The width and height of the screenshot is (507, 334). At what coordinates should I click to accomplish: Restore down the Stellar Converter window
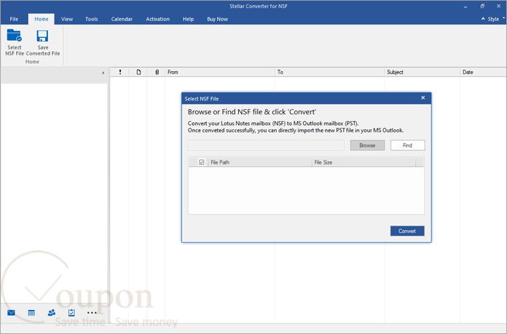(x=482, y=6)
